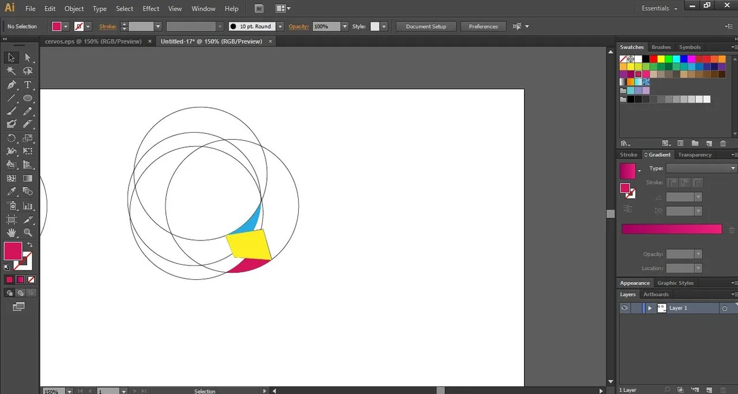Switch to the Brushes panel tab
Image resolution: width=738 pixels, height=394 pixels.
(661, 47)
